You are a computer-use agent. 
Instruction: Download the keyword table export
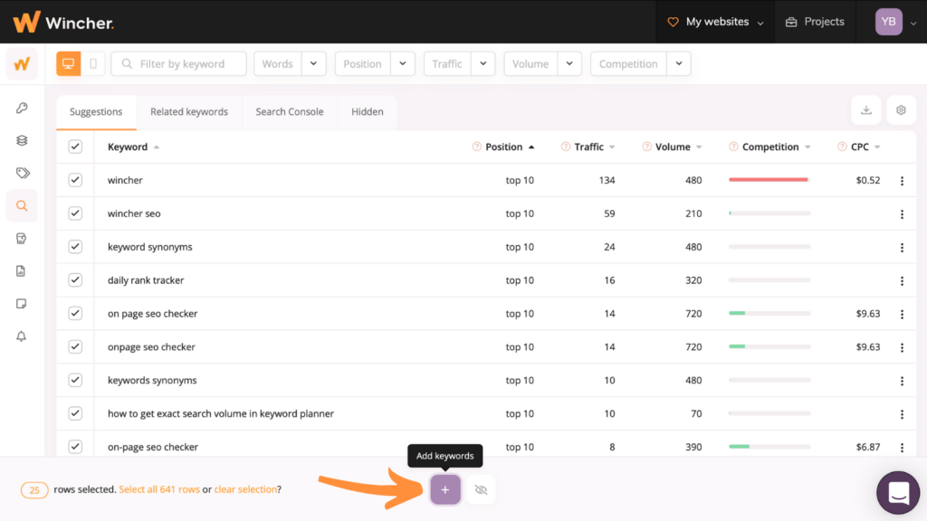(x=866, y=109)
